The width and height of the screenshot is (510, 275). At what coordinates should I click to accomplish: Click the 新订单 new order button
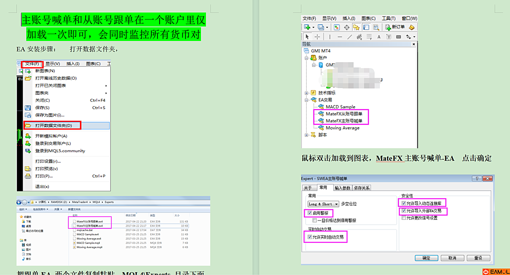point(395,27)
